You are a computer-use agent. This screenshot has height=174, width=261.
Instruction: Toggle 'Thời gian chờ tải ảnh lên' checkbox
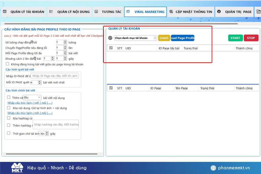click(x=9, y=133)
